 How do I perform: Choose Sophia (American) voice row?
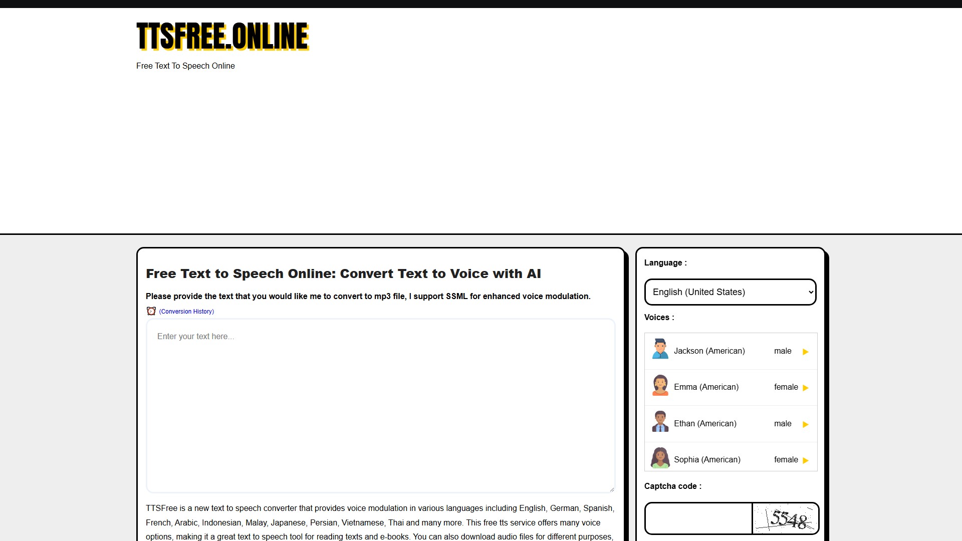click(x=707, y=460)
